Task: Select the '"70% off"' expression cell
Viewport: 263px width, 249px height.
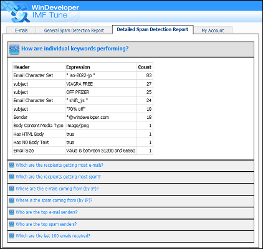Action: click(101, 109)
